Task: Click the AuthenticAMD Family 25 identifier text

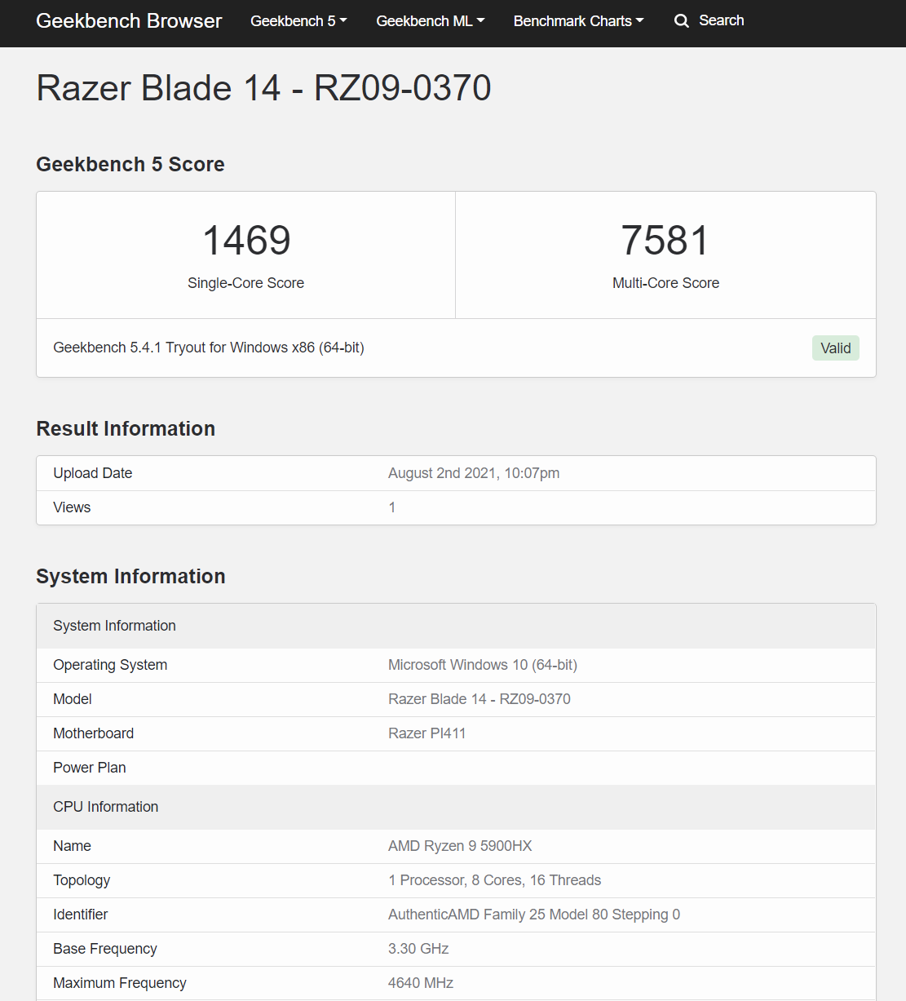Action: coord(533,915)
